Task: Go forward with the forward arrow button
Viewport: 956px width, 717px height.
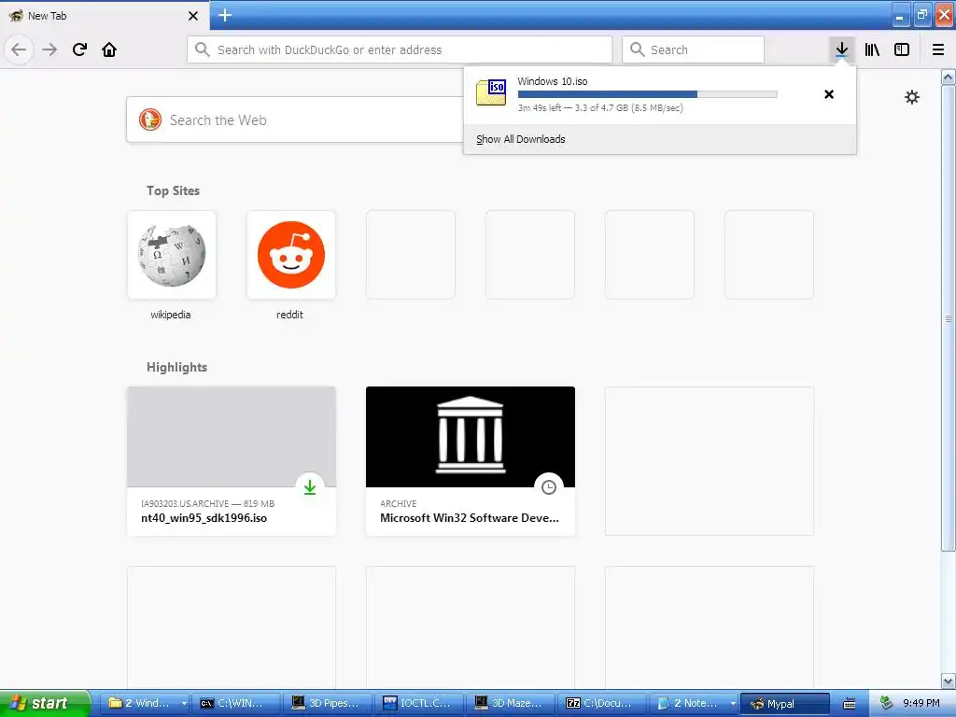Action: point(49,49)
